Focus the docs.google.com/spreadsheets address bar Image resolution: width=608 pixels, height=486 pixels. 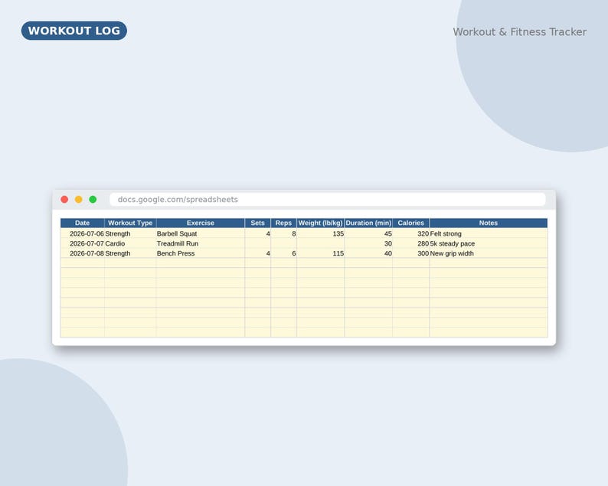[327, 199]
